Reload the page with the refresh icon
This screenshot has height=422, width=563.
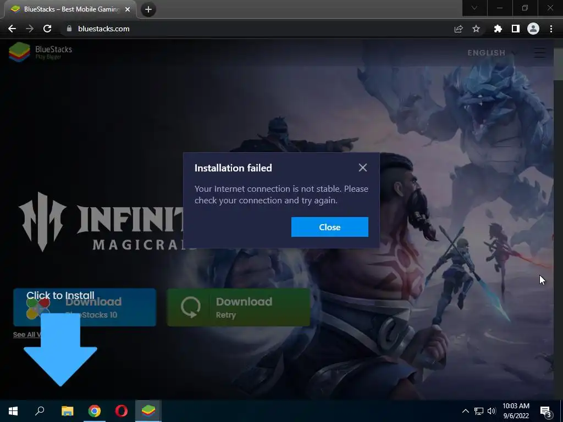tap(47, 29)
